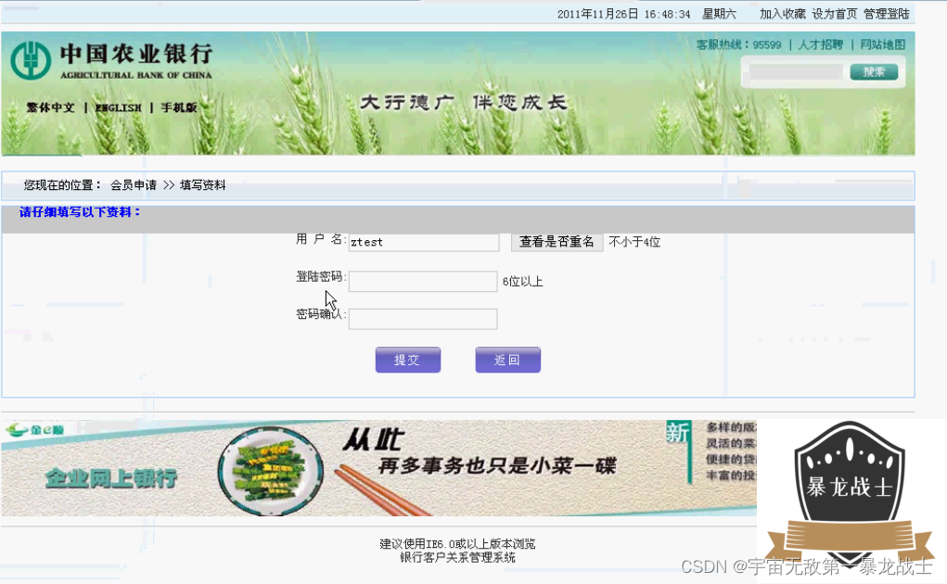Click the 大行德广 伴您成长 slogan
The height and width of the screenshot is (584, 947).
point(463,103)
